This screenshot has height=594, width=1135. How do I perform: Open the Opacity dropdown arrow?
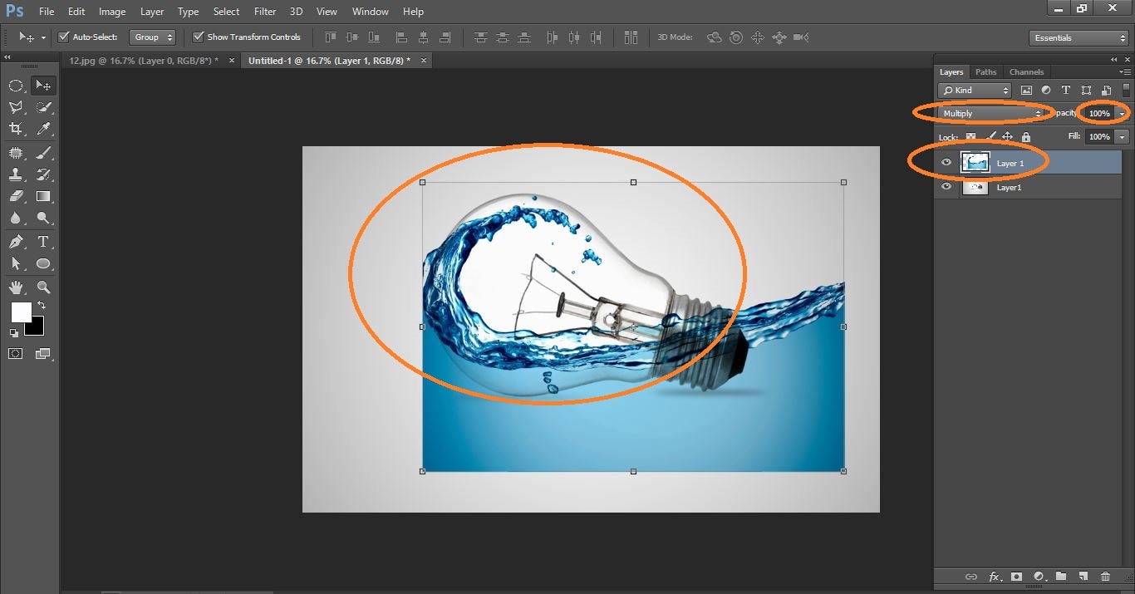click(x=1122, y=113)
